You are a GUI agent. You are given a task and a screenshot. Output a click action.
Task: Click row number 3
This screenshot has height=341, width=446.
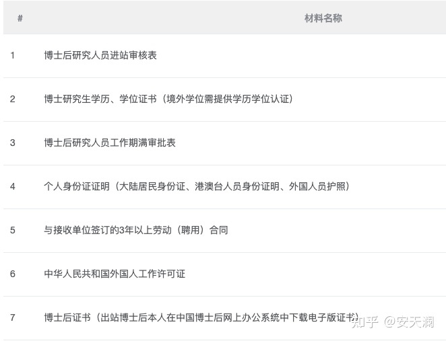point(13,143)
